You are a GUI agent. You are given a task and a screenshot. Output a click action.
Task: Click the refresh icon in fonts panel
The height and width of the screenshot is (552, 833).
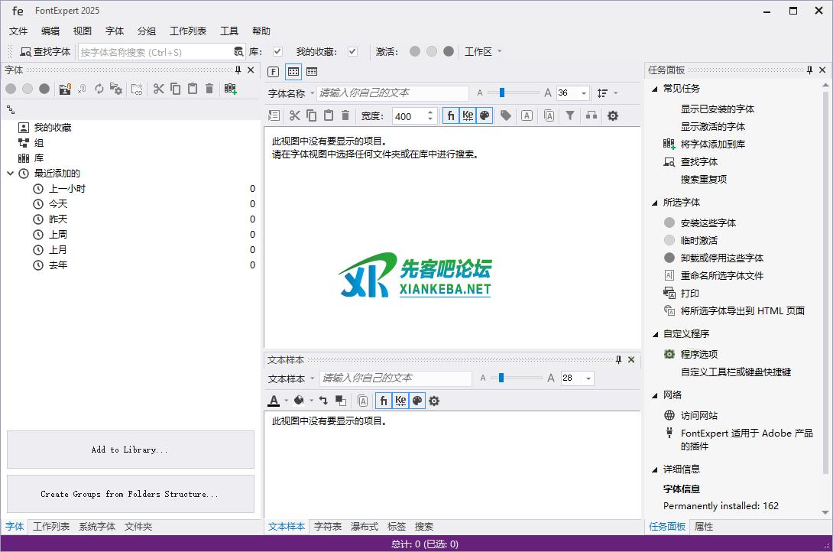pyautogui.click(x=99, y=89)
